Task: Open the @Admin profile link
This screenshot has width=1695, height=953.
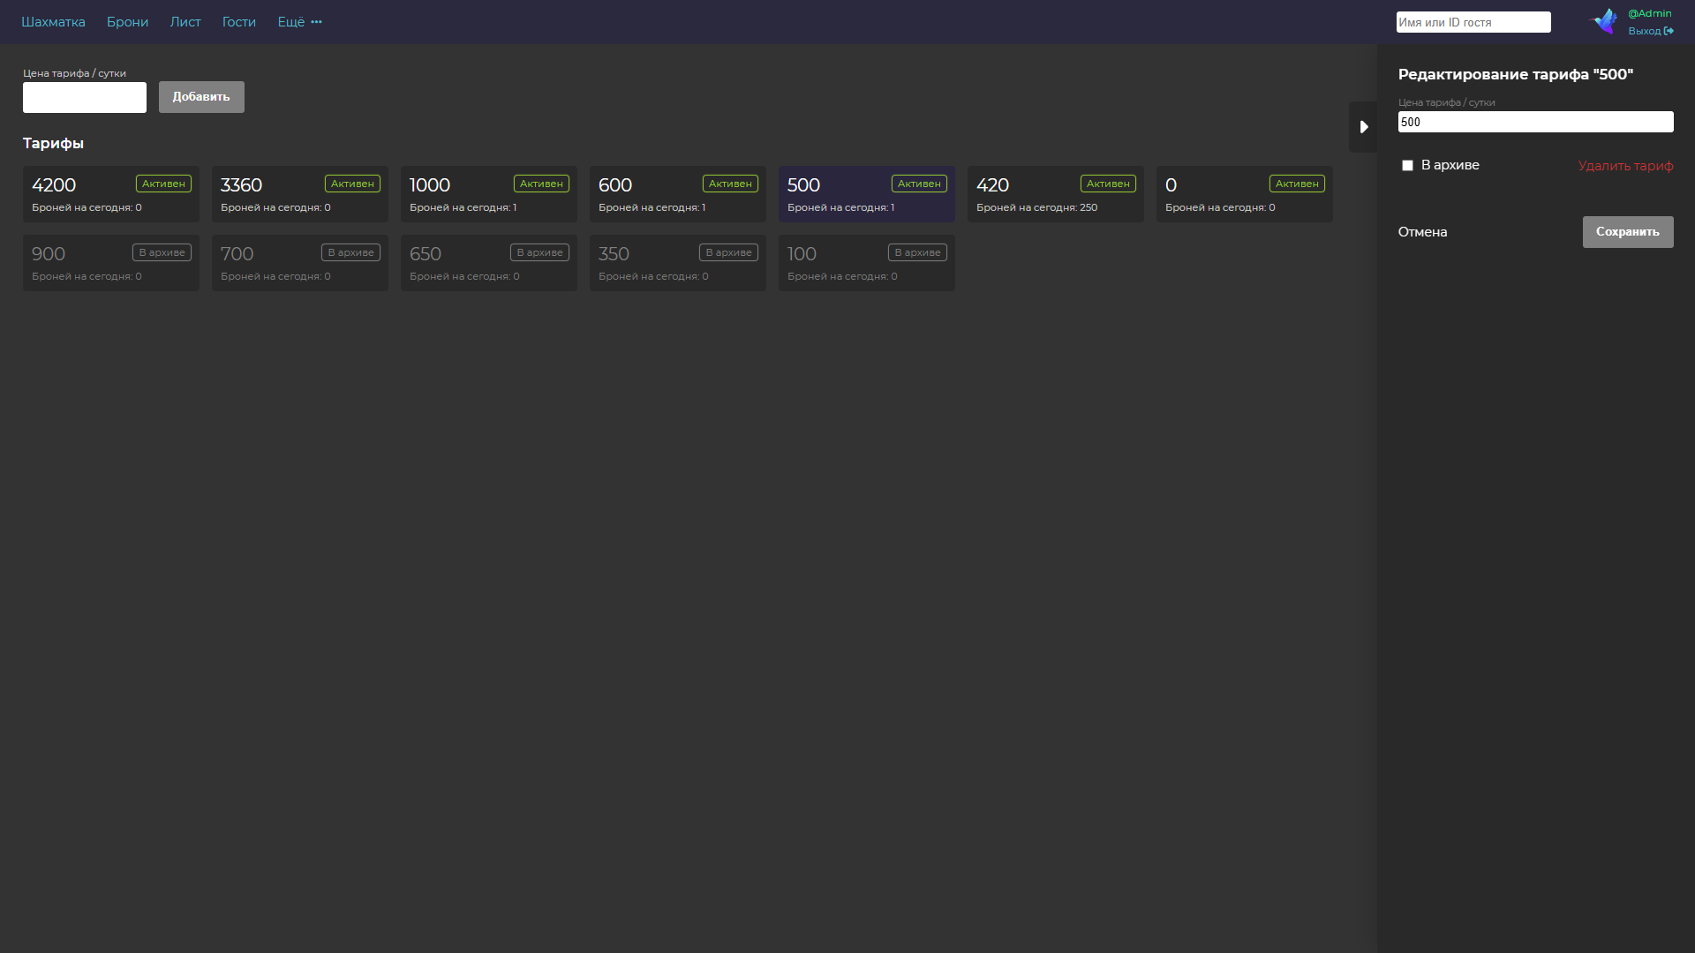Action: 1649,13
